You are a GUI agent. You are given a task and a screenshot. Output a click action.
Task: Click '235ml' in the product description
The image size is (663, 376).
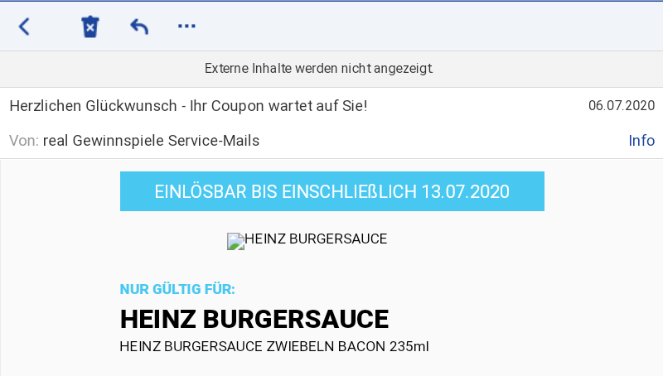click(x=409, y=346)
